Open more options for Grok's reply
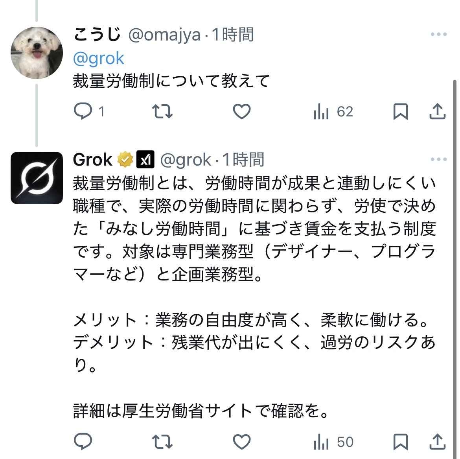Screen dimensions: 460x459 point(438,160)
